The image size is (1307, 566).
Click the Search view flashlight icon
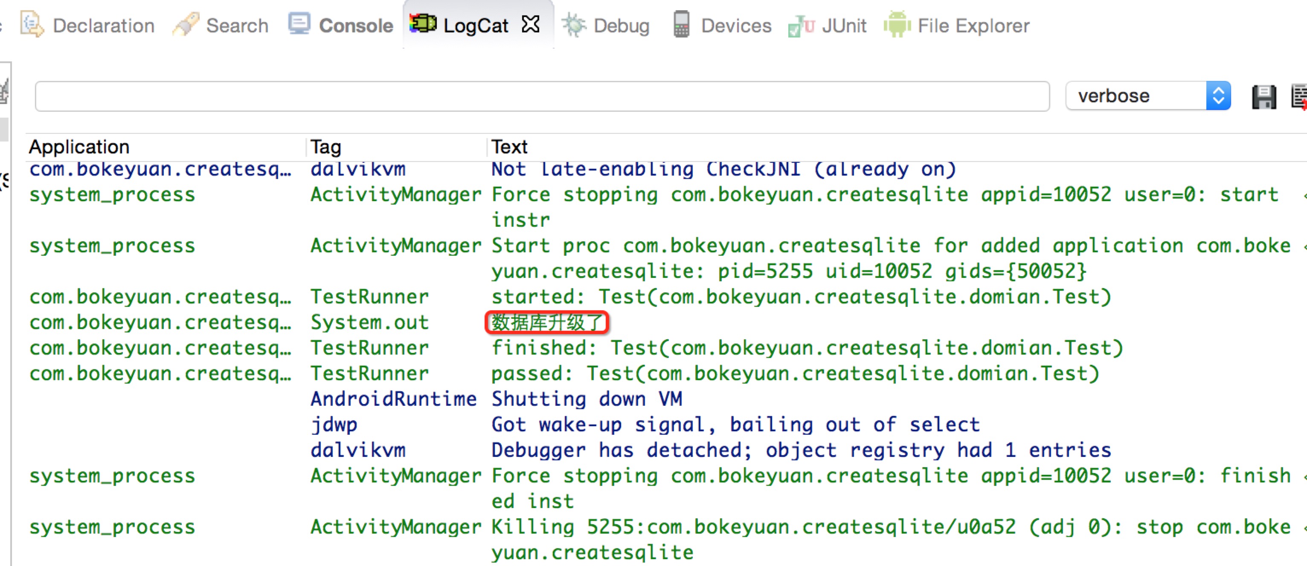pos(186,24)
